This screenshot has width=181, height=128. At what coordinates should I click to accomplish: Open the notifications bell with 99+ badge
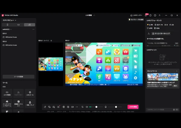coord(146,15)
